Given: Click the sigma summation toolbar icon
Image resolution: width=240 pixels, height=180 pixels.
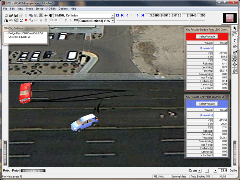Looking at the screenshot, I should tap(21, 20).
